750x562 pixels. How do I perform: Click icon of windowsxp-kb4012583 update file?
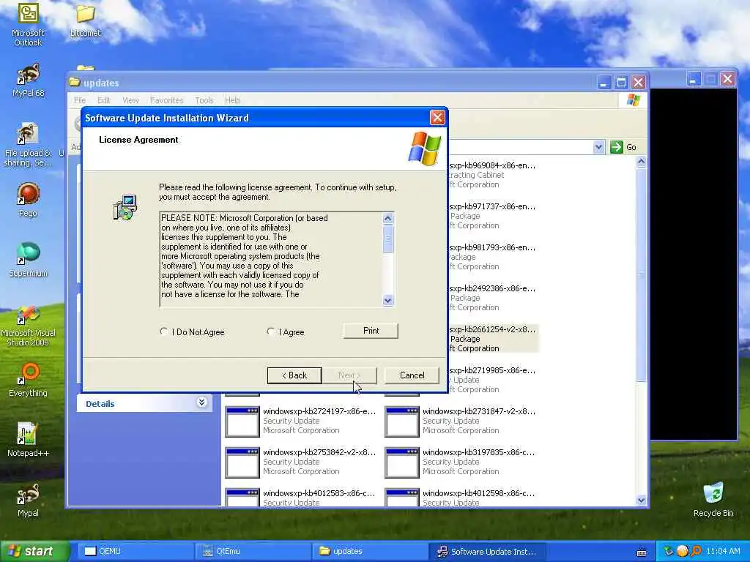pos(242,498)
